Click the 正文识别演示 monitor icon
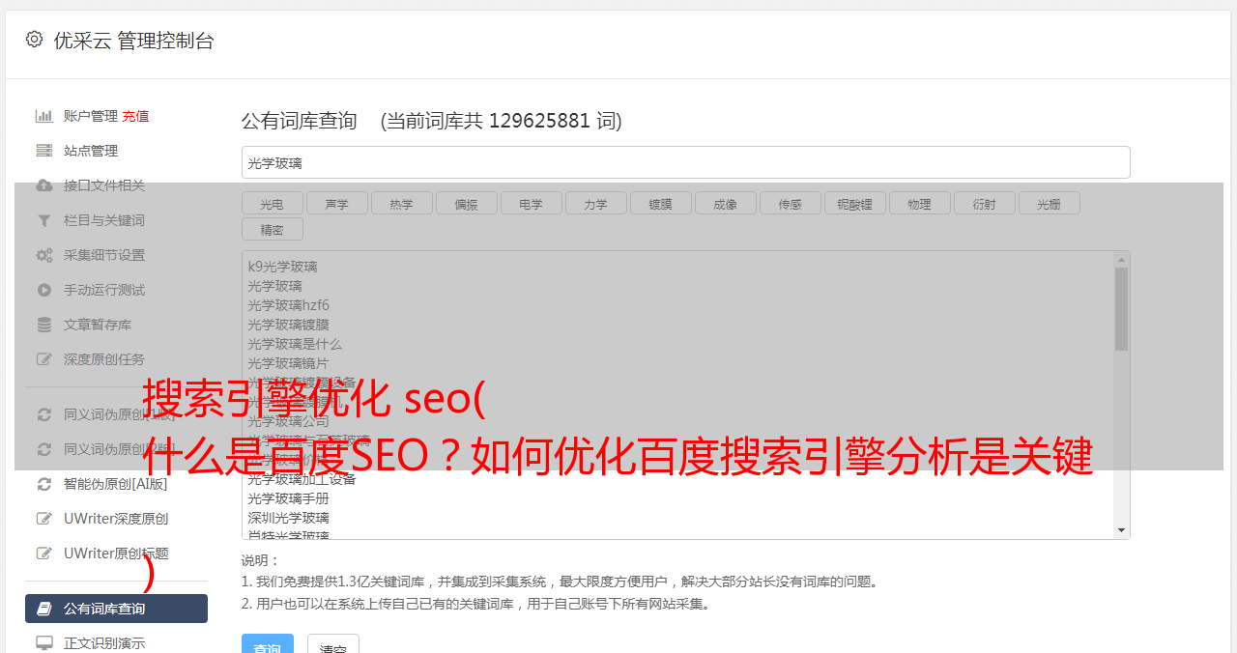This screenshot has width=1237, height=653. (x=44, y=642)
